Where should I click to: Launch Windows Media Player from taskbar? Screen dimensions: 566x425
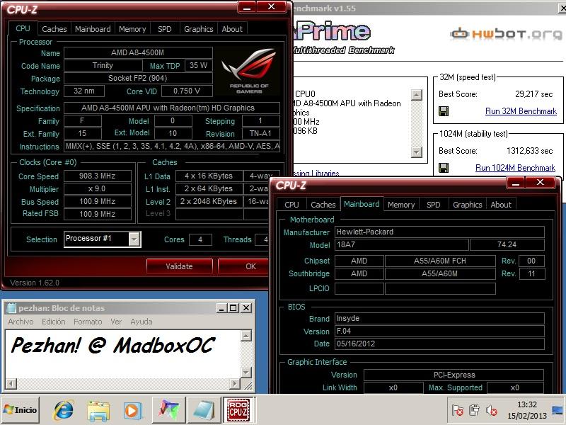pos(132,410)
